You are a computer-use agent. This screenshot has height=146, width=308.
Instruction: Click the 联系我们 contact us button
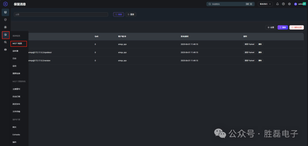[265, 4]
